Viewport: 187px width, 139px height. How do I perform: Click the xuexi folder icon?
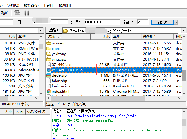pyautogui.click(x=49, y=49)
